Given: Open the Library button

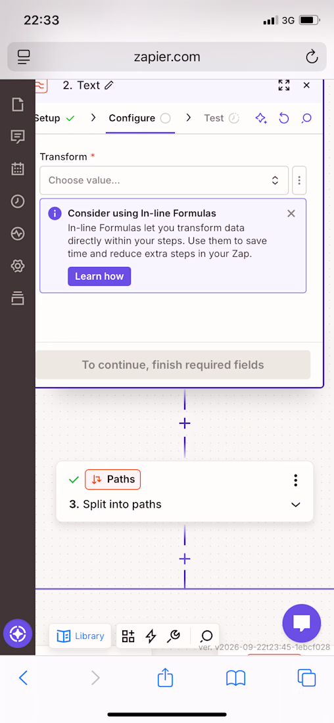Looking at the screenshot, I should click(x=80, y=636).
